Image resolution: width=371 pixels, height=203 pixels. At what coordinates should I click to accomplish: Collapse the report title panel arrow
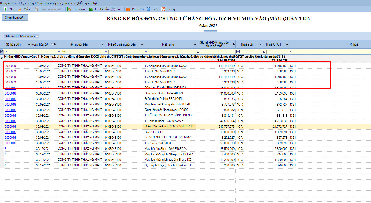210,31
